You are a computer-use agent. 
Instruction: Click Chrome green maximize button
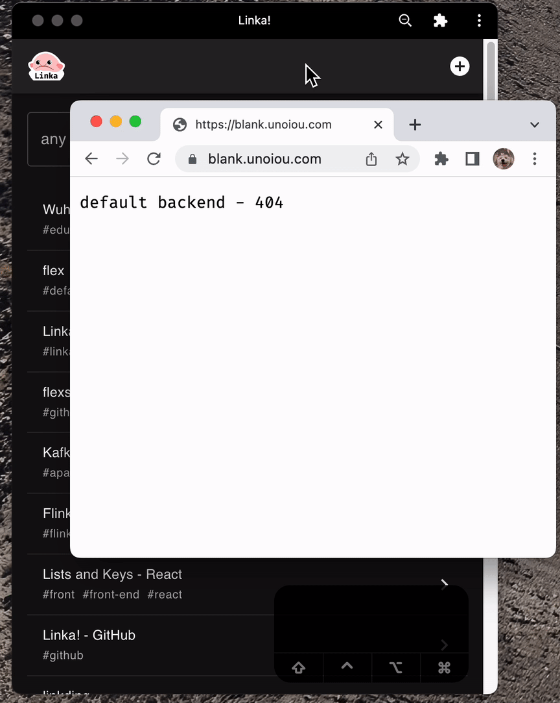tap(135, 121)
